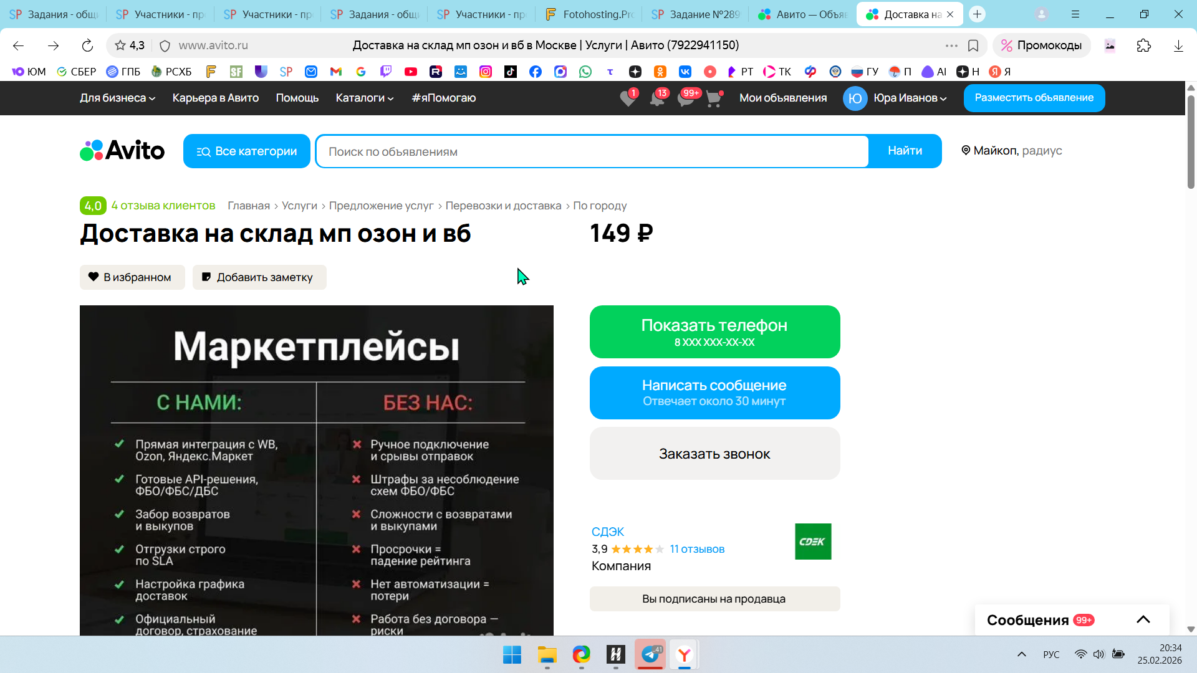Image resolution: width=1197 pixels, height=673 pixels.
Task: Open the Avito favorites heart icon
Action: 628,98
